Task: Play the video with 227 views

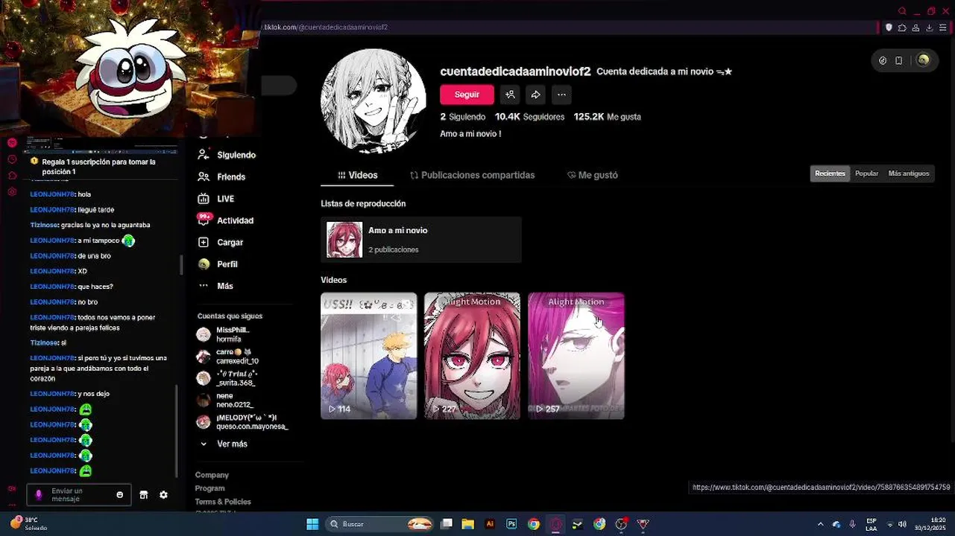Action: click(472, 356)
